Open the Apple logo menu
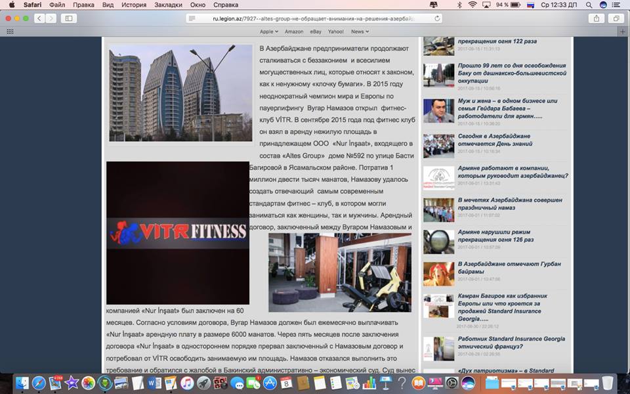The height and width of the screenshot is (394, 630). tap(12, 5)
